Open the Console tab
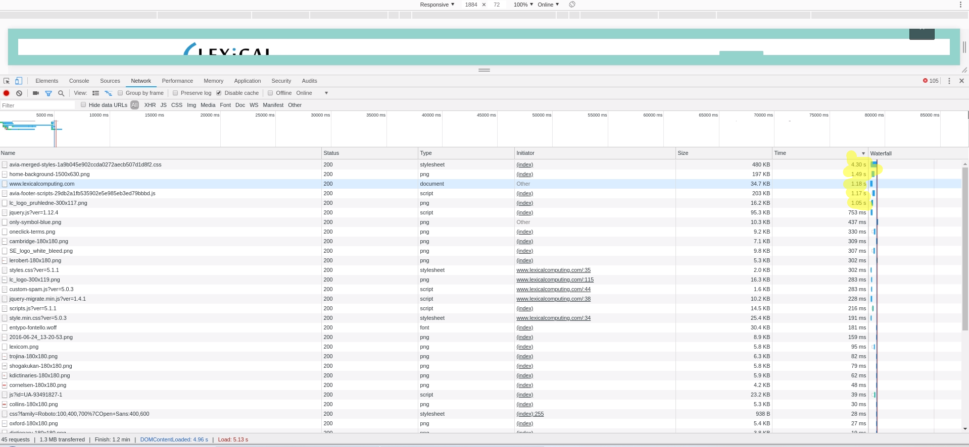This screenshot has height=447, width=969. click(79, 81)
